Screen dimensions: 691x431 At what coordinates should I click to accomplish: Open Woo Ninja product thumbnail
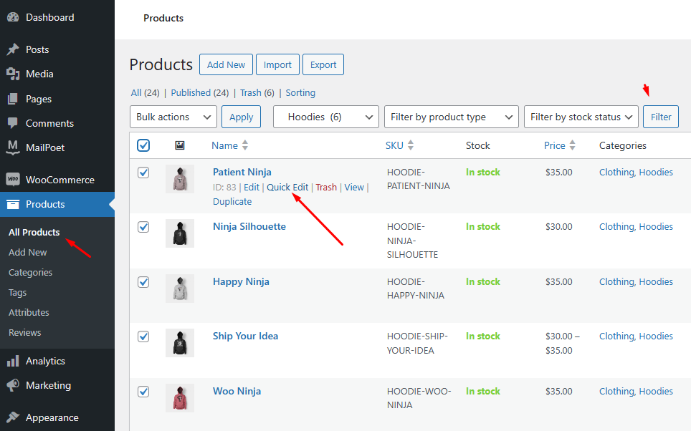pyautogui.click(x=180, y=398)
